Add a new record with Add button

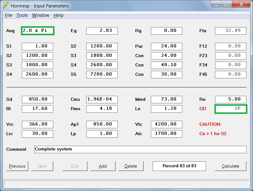pos(103,166)
